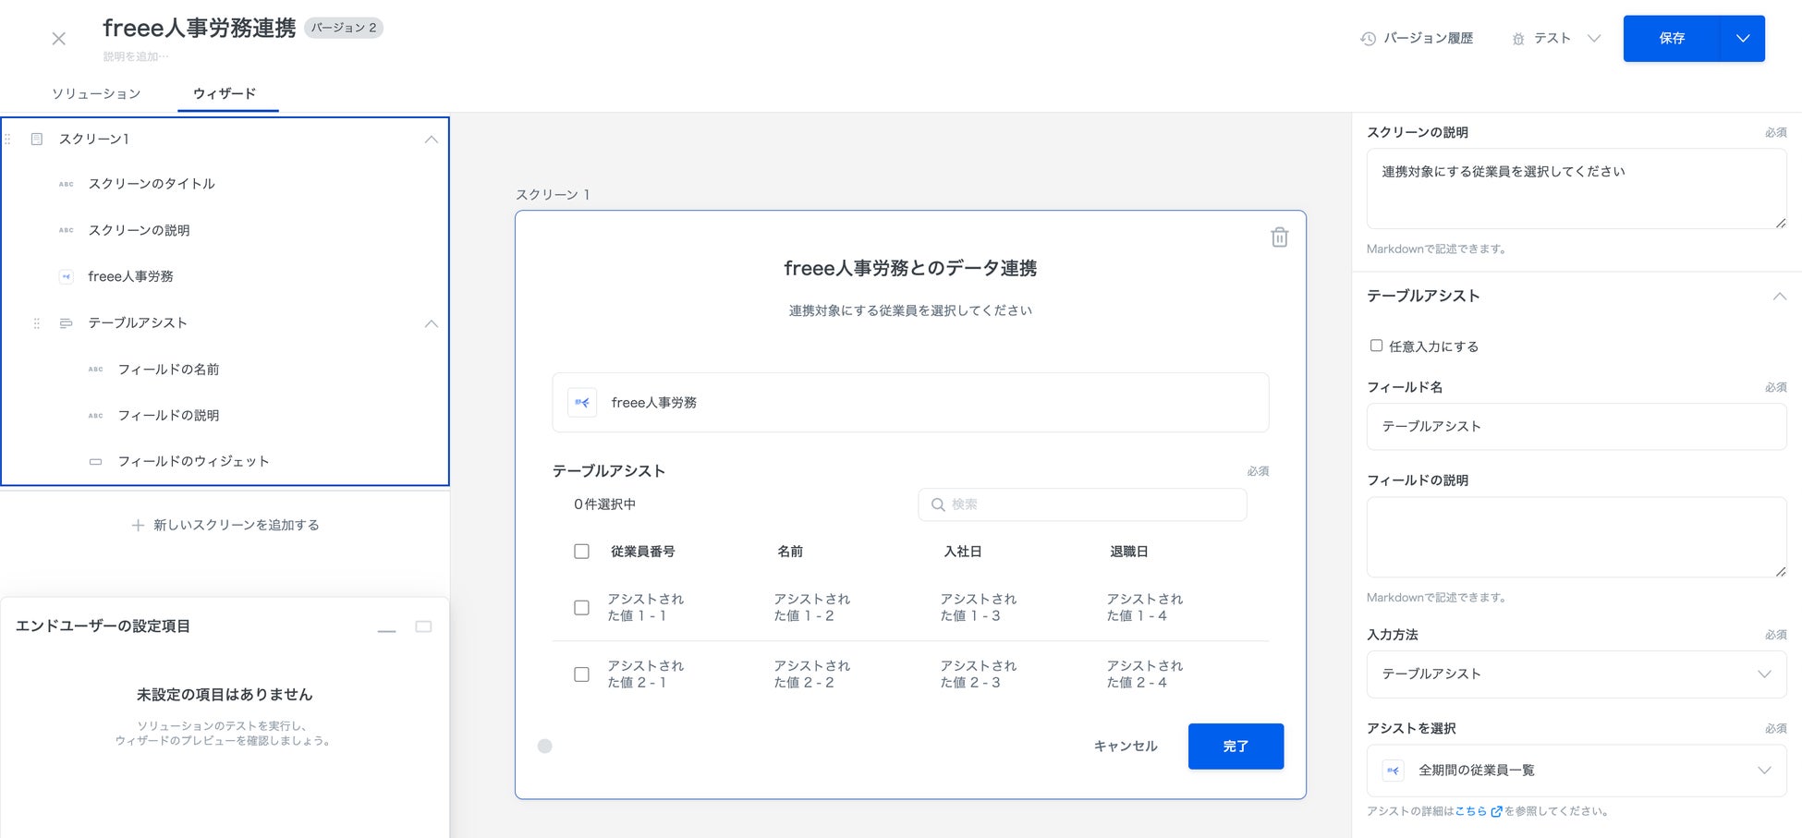This screenshot has height=838, width=1802.
Task: Click the 従業員番号 column header
Action: pyautogui.click(x=642, y=552)
